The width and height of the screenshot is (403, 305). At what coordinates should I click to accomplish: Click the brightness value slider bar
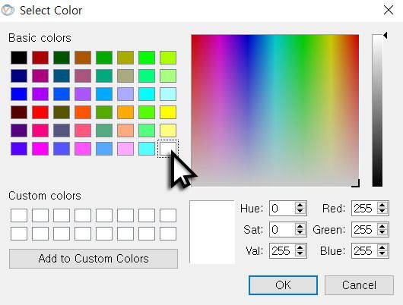377,110
